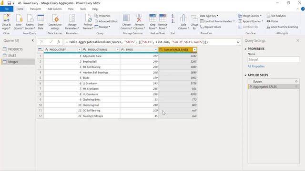This screenshot has width=305, height=171.
Task: Select the Merge1 query
Action: click(18, 62)
